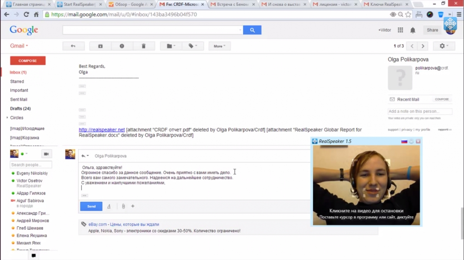464x260 pixels.
Task: Bookmark this page star icon
Action: click(x=409, y=15)
